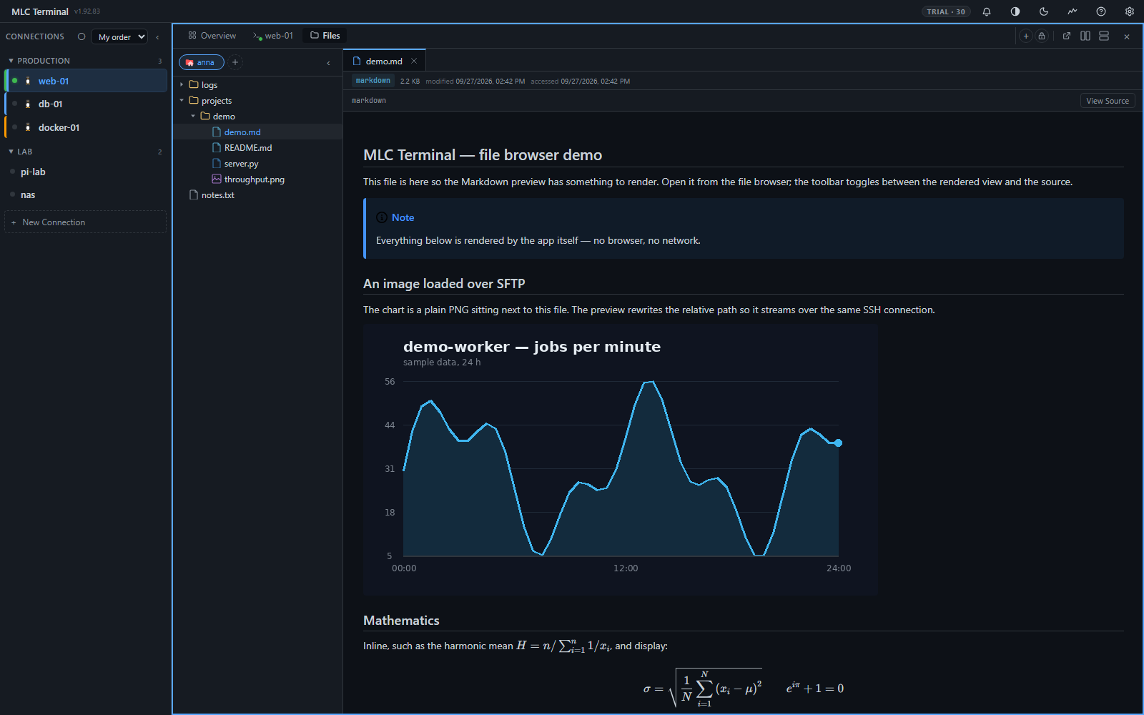Viewport: 1144px width, 715px height.
Task: Click the circle icon beside CONNECTIONS
Action: click(x=82, y=36)
